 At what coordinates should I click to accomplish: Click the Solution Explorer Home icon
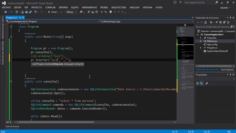205,22
